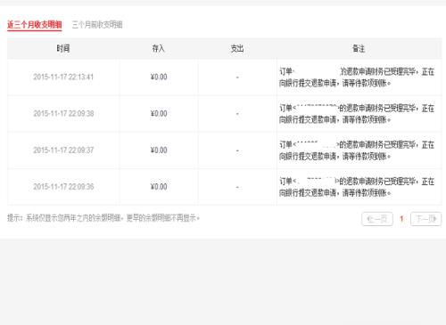
Task: Select page number 1 in pagination
Action: point(401,219)
